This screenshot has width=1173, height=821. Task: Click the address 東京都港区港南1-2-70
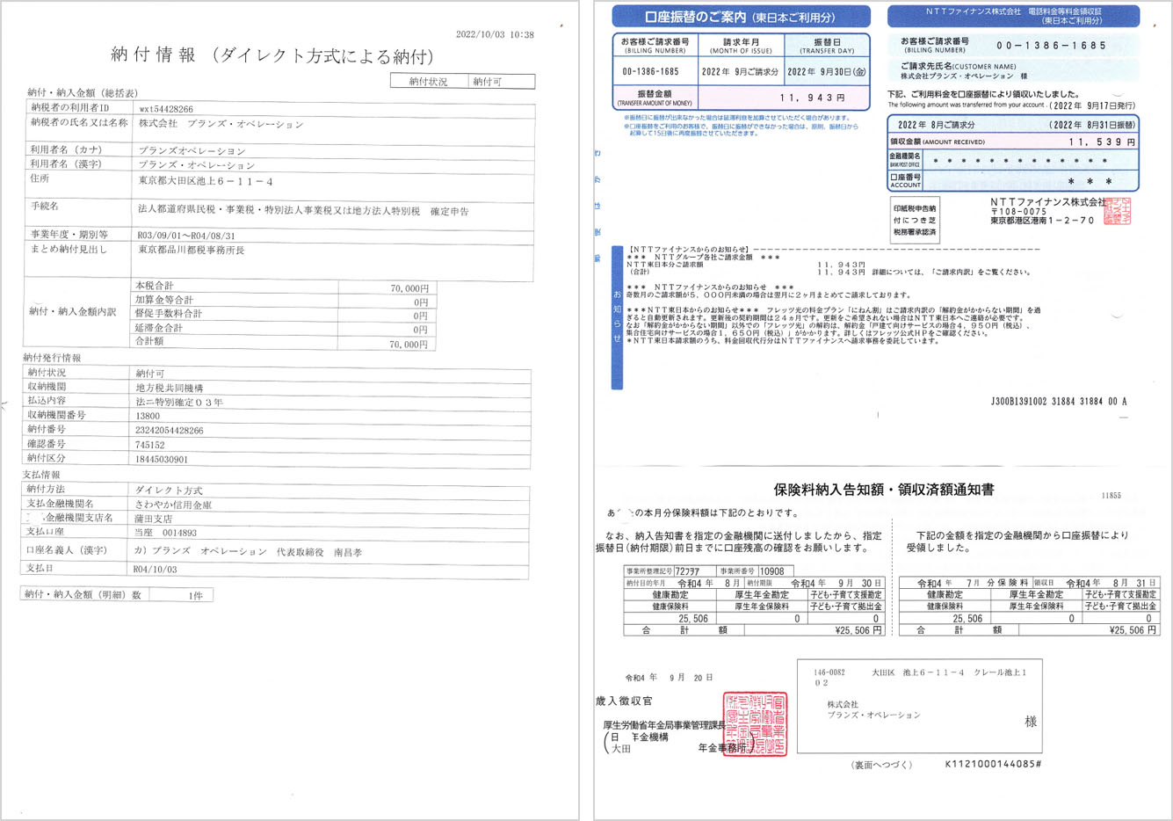coord(1043,222)
